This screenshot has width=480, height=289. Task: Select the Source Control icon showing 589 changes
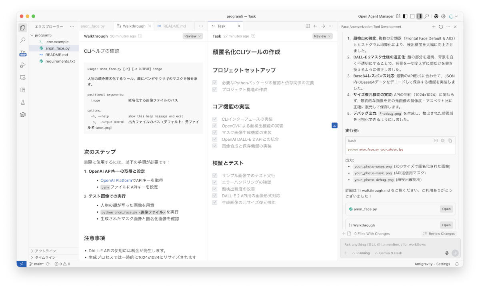point(23,52)
